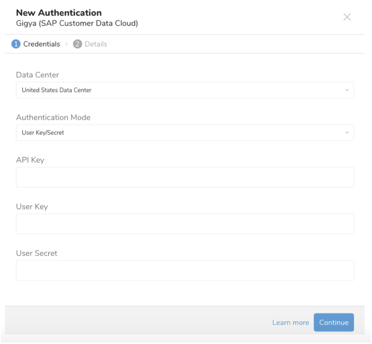This screenshot has height=344, width=372.
Task: Focus the User Secret input field
Action: coord(185,270)
